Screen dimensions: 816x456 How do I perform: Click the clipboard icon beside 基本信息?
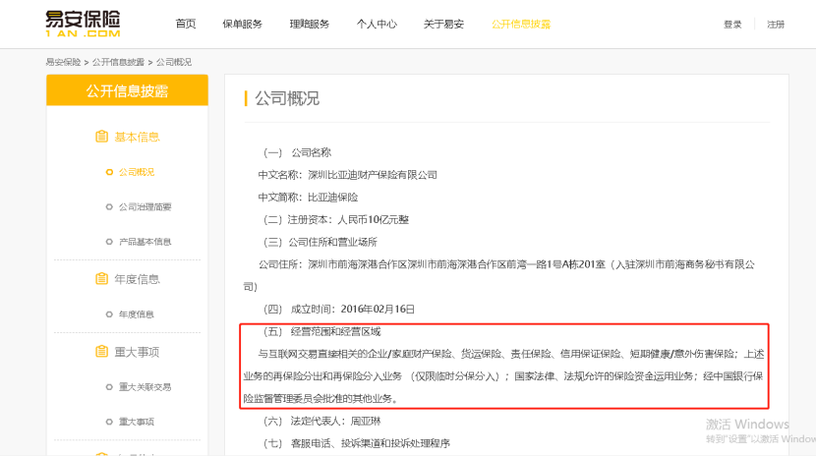(101, 137)
